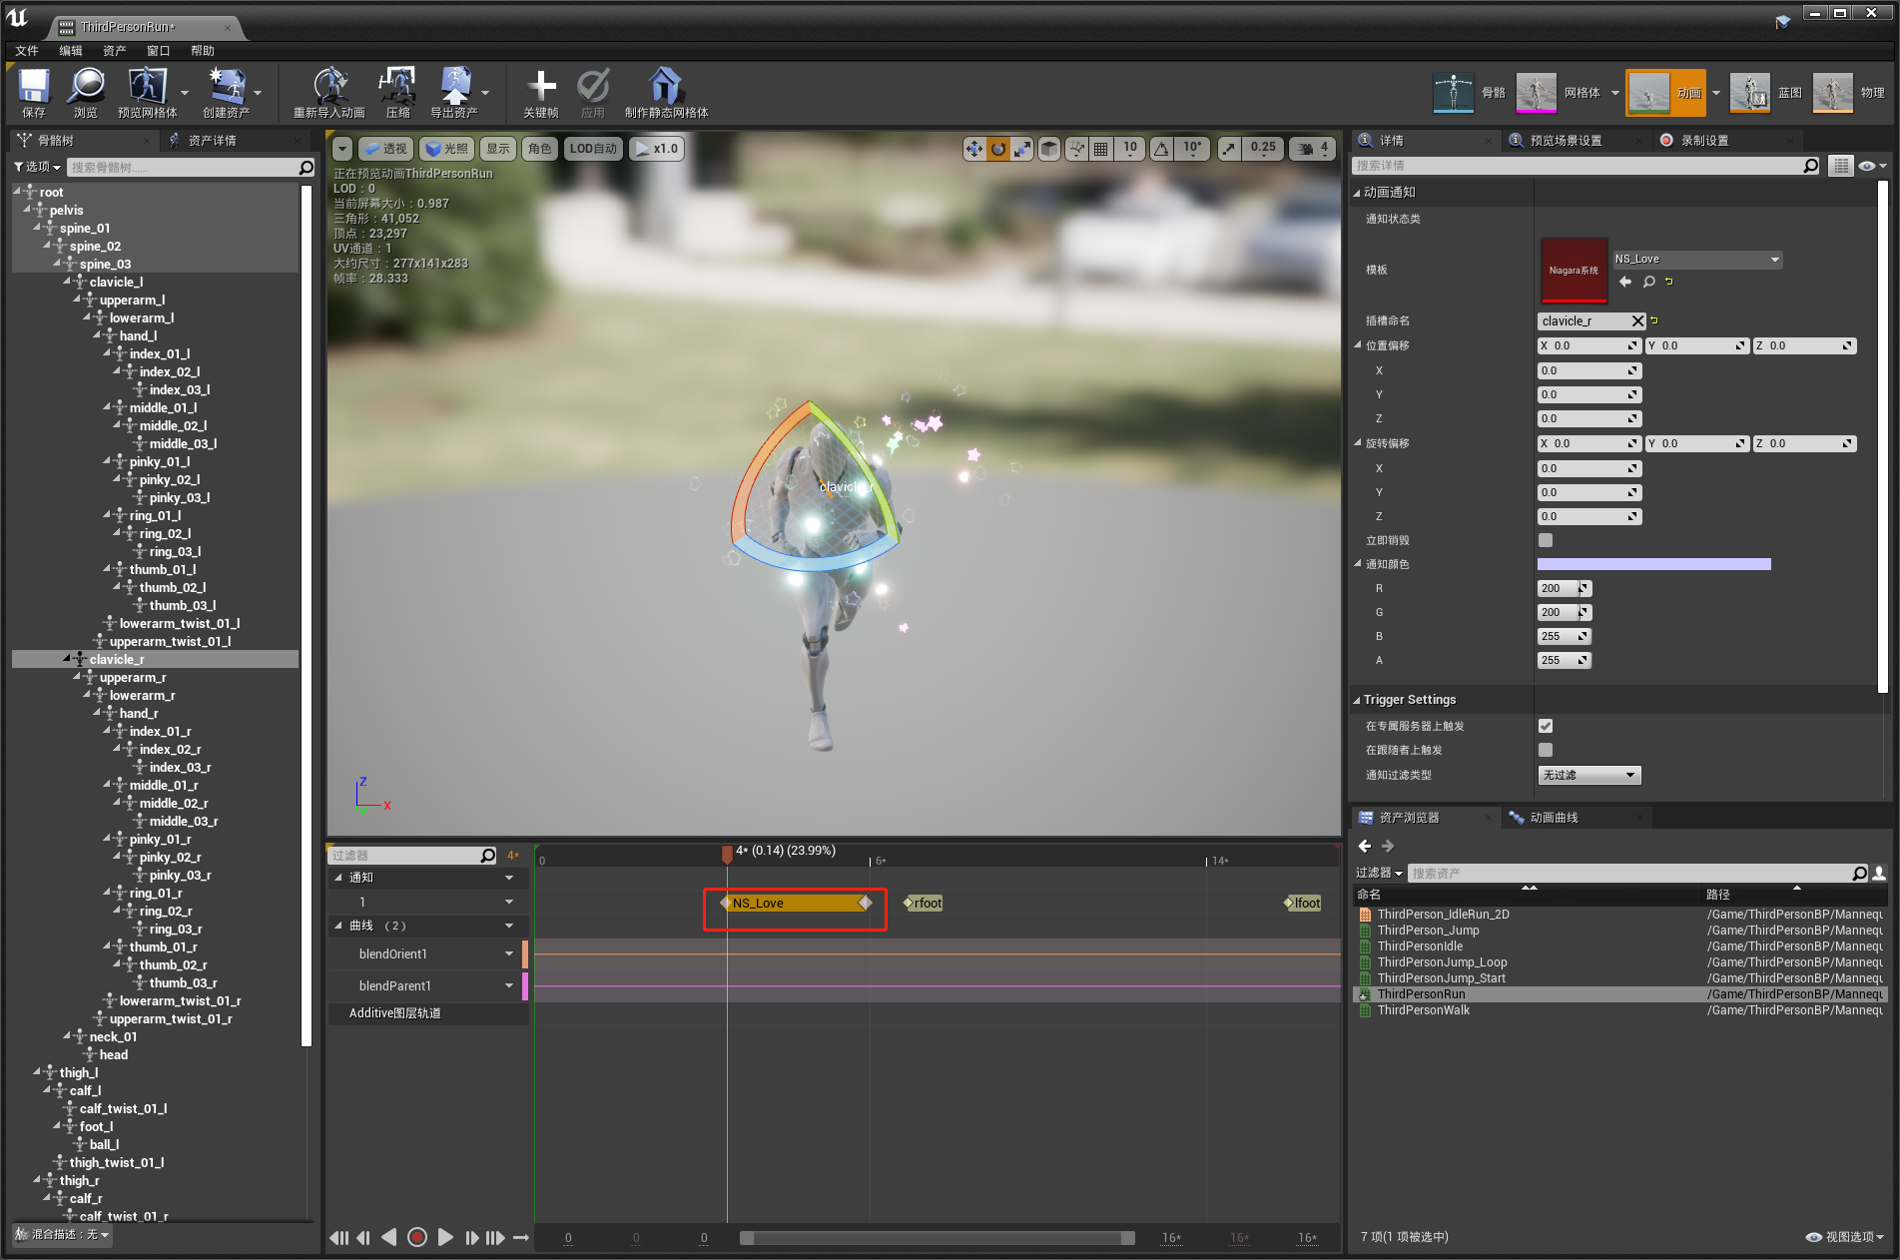The image size is (1900, 1260).
Task: Open the 资产 asset menu
Action: pyautogui.click(x=115, y=50)
